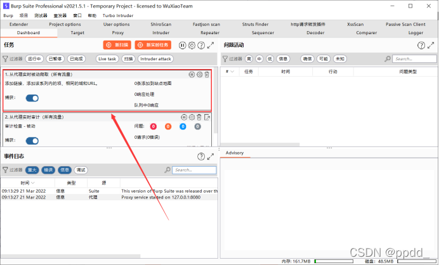Click the red high-severity issue count badge

pos(153,127)
